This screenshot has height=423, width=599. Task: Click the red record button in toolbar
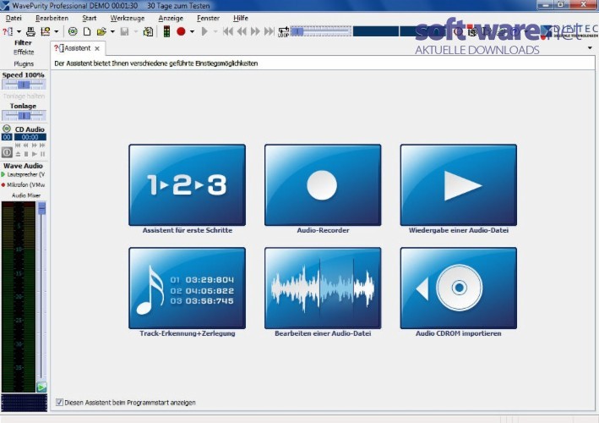click(181, 32)
